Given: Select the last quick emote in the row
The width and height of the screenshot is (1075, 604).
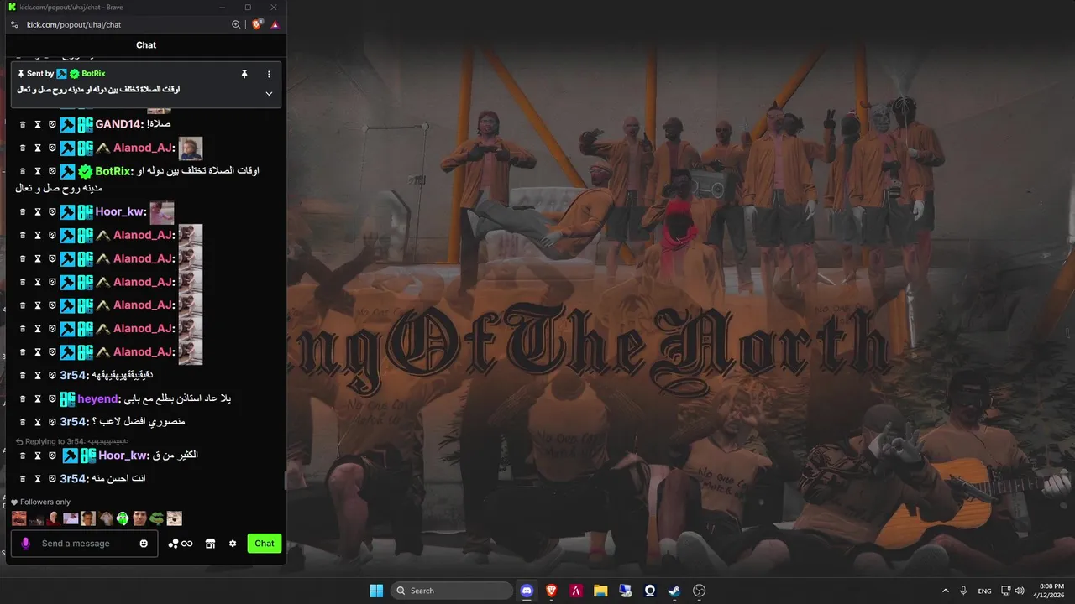Looking at the screenshot, I should (x=174, y=518).
